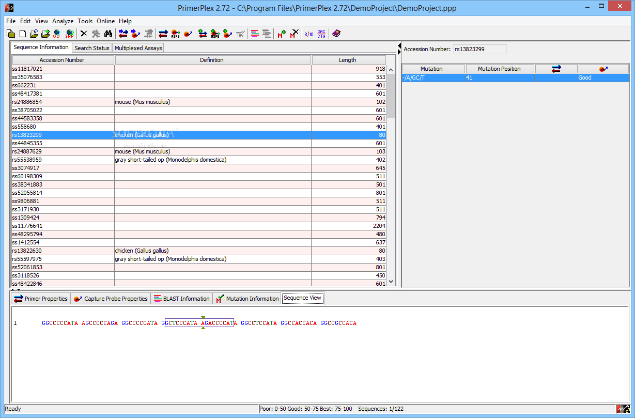Open the Analyze menu
This screenshot has width=635, height=418.
click(x=63, y=21)
